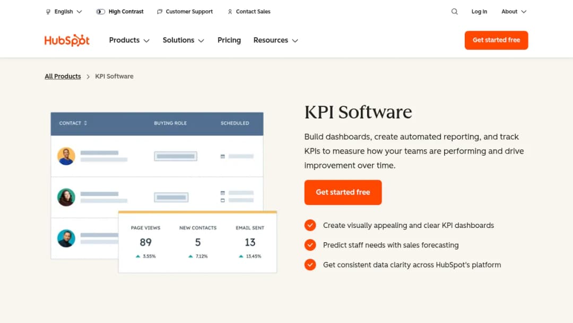Click the person icon next to Contact Sales
Image resolution: width=573 pixels, height=323 pixels.
tap(230, 12)
